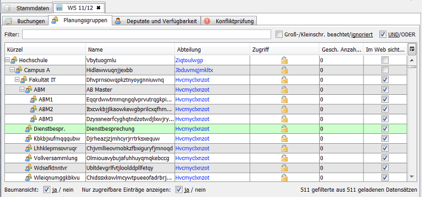Image resolution: width=422 pixels, height=197 pixels.
Task: Close the WS 11/12 tab
Action: [x=99, y=8]
